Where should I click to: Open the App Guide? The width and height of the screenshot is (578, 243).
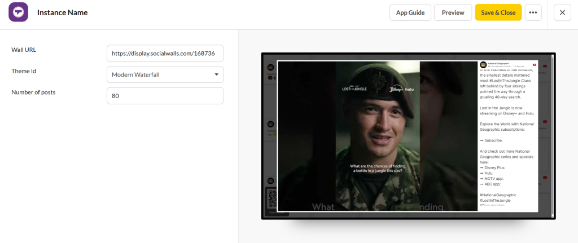point(410,12)
